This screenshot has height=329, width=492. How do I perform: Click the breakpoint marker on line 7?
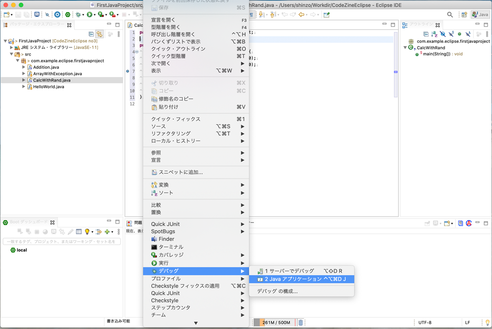pos(127,71)
